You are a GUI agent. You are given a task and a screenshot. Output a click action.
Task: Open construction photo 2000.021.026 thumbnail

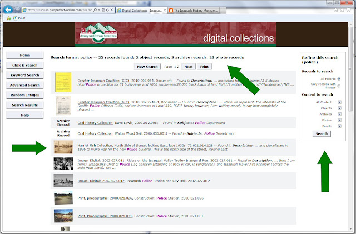coord(63,198)
